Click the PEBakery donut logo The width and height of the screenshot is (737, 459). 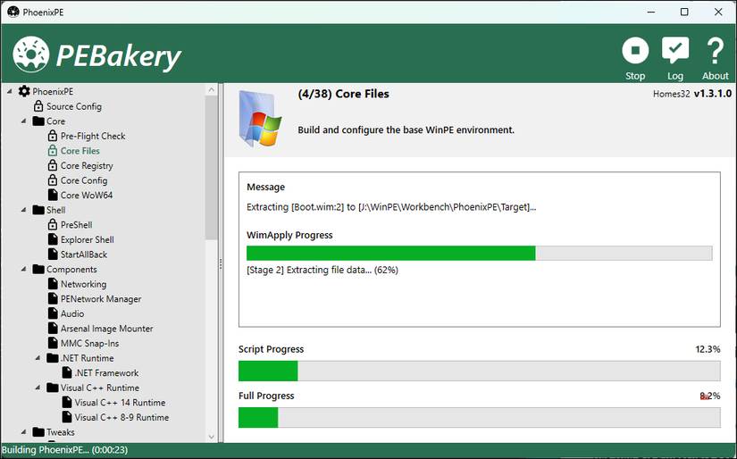pyautogui.click(x=31, y=54)
